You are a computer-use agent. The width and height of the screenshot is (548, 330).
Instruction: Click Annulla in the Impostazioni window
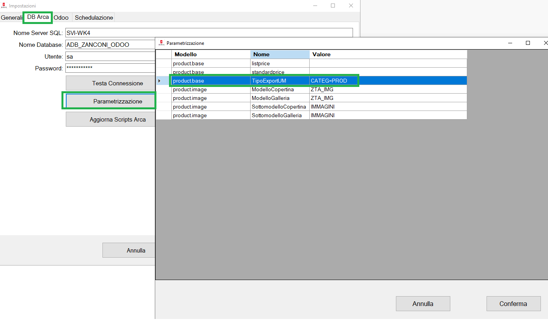click(129, 250)
